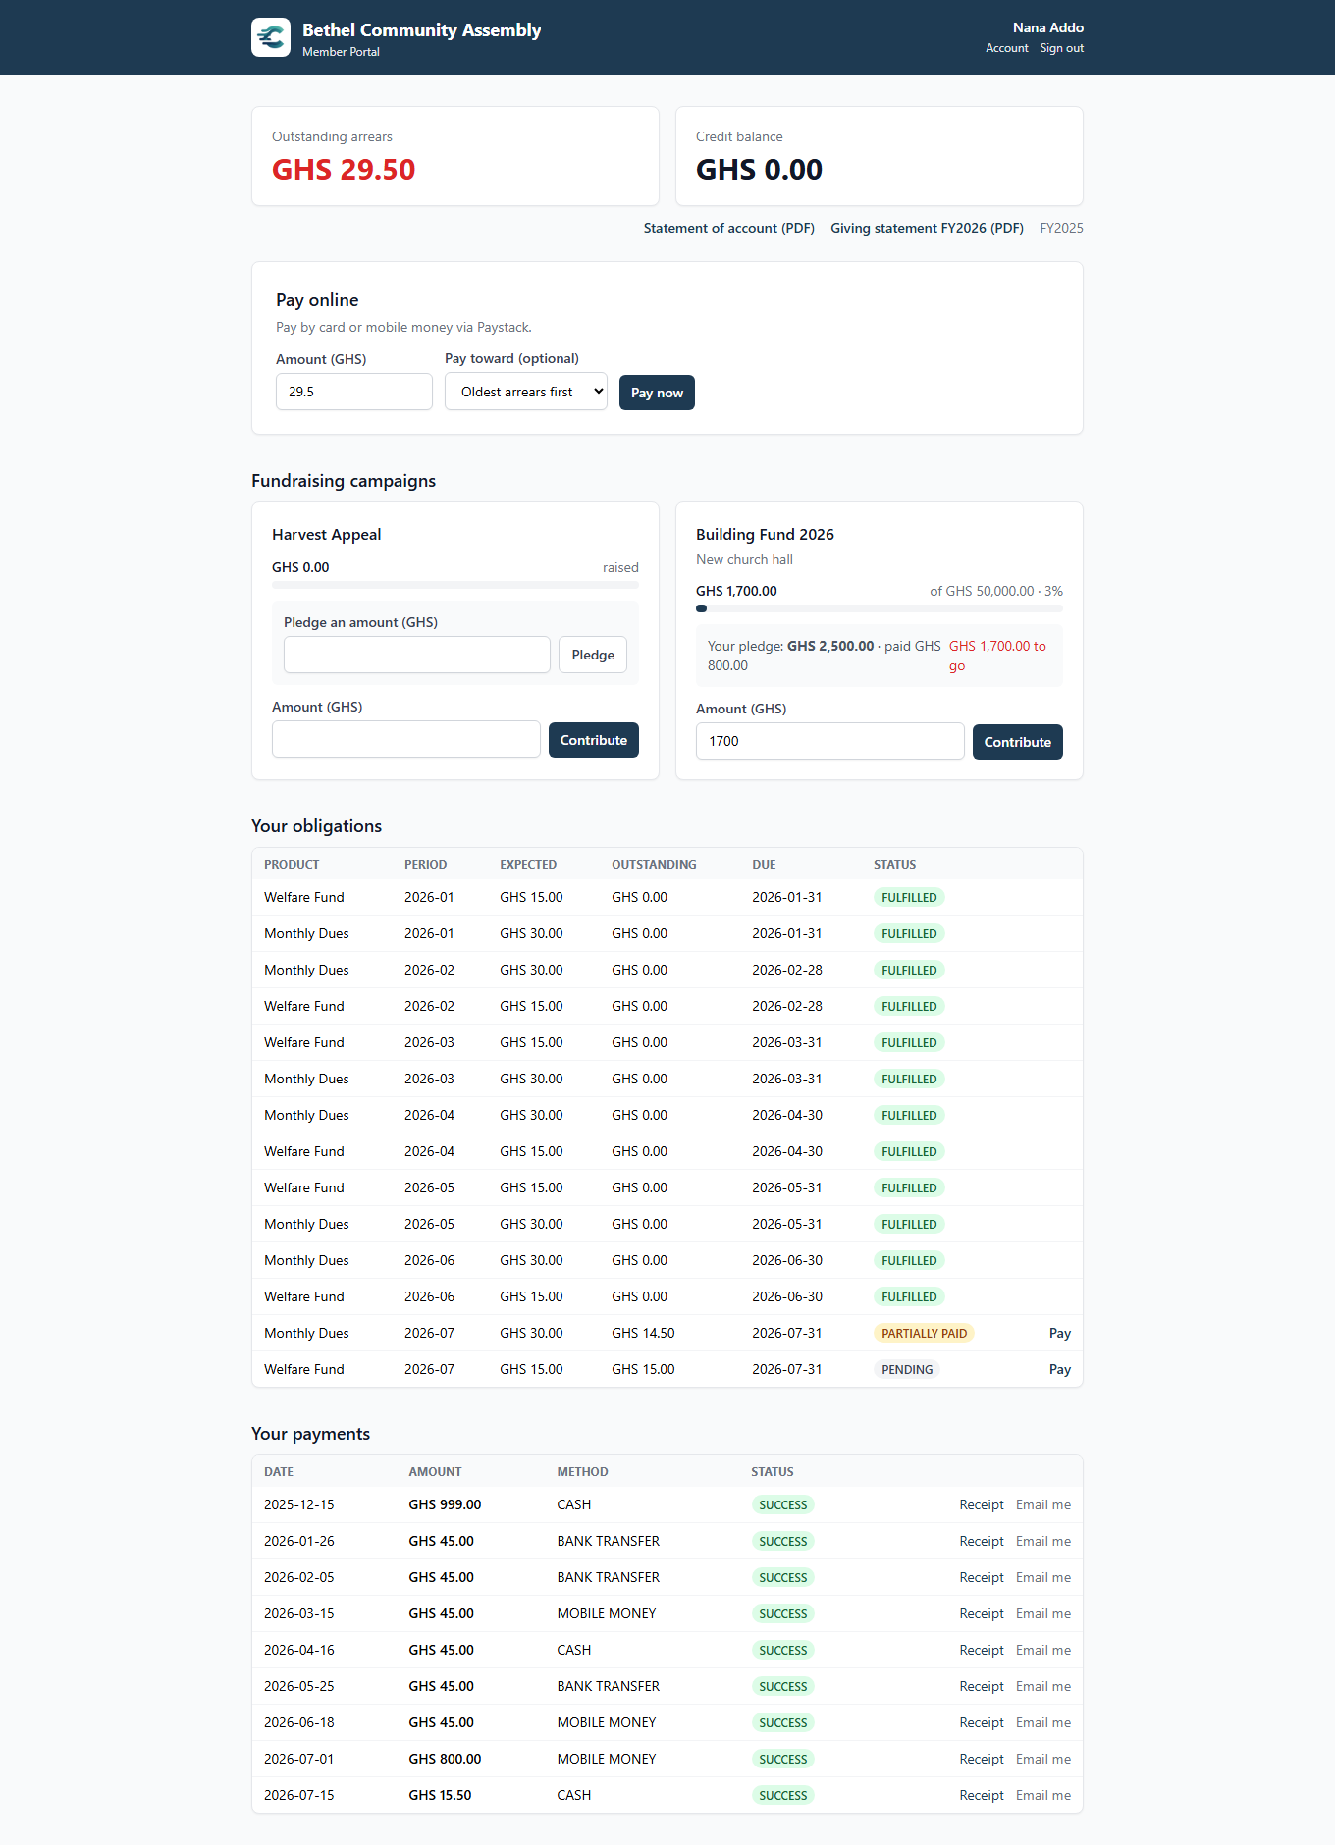Email me receipt for 2026-04-16 payment
Screen dimensions: 1335x1845
pyautogui.click(x=1043, y=1650)
